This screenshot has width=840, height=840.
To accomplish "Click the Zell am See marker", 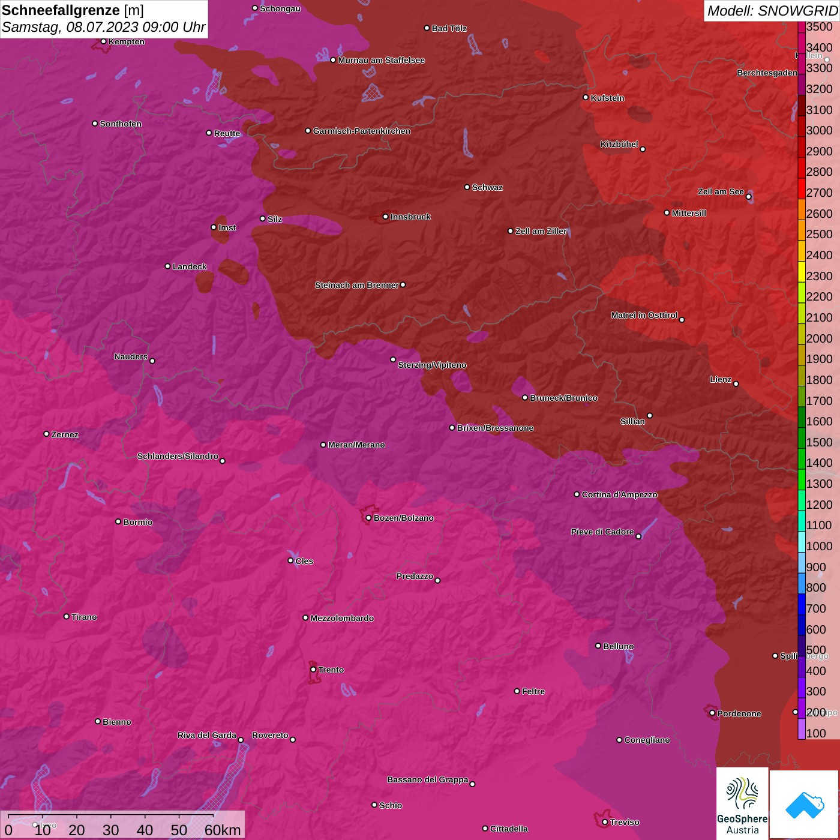I will click(748, 196).
